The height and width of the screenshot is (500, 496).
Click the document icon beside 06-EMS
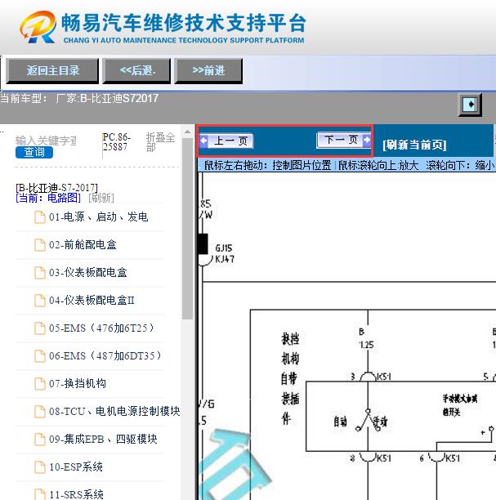point(40,356)
